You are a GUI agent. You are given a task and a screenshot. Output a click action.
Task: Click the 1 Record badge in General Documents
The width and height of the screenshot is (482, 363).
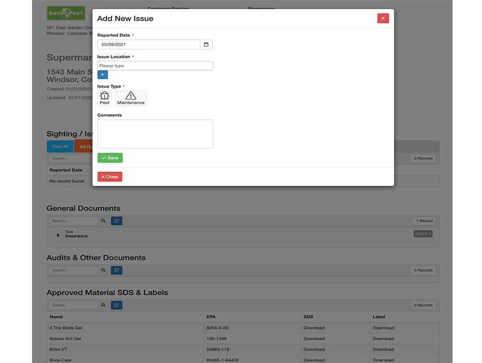[x=424, y=220]
